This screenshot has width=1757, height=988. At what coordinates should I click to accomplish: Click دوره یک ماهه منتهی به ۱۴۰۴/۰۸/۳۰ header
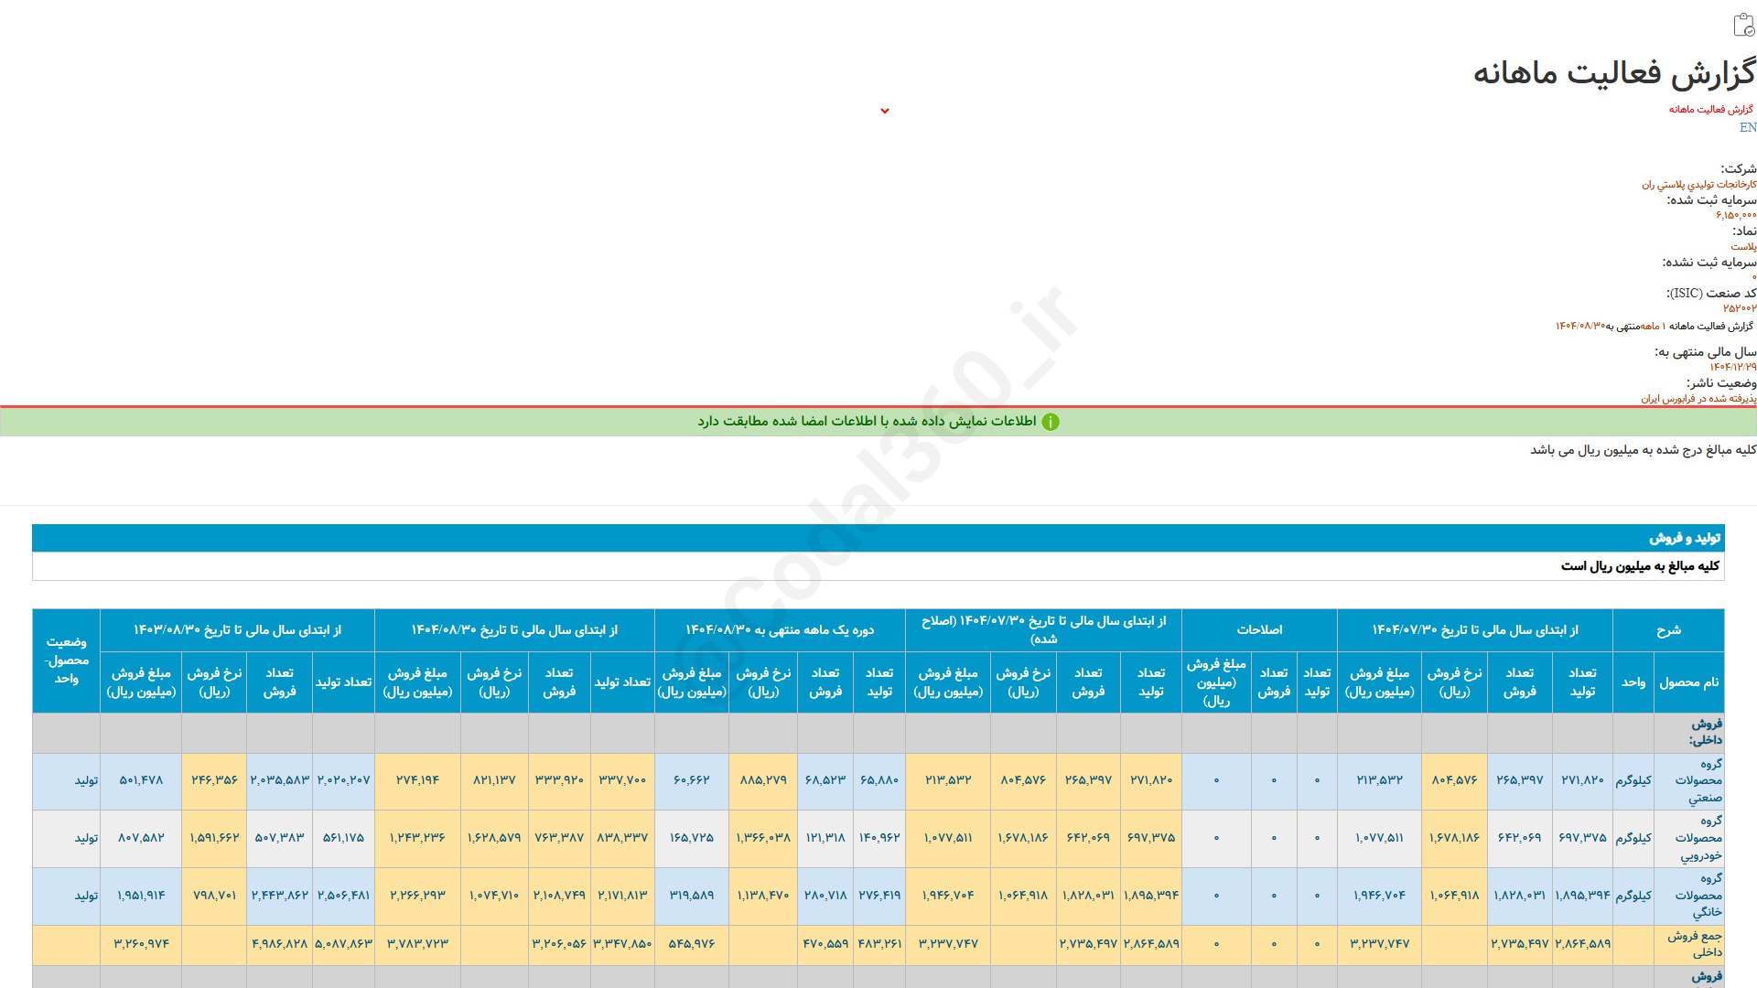coord(779,630)
